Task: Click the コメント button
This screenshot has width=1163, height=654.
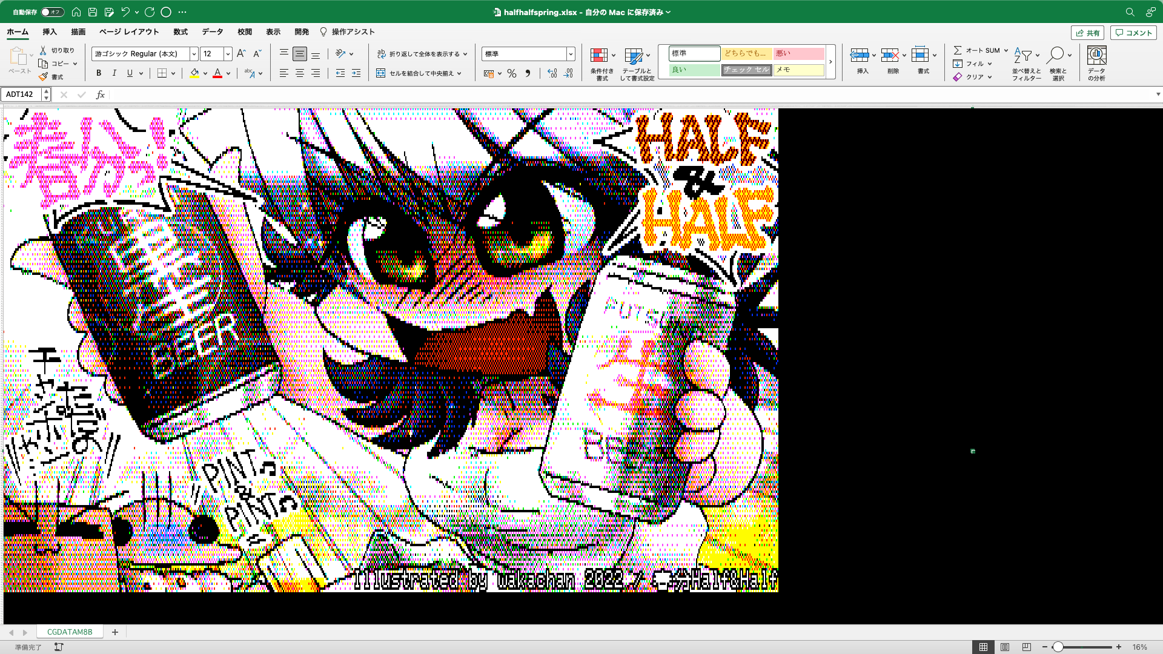Action: [x=1133, y=33]
